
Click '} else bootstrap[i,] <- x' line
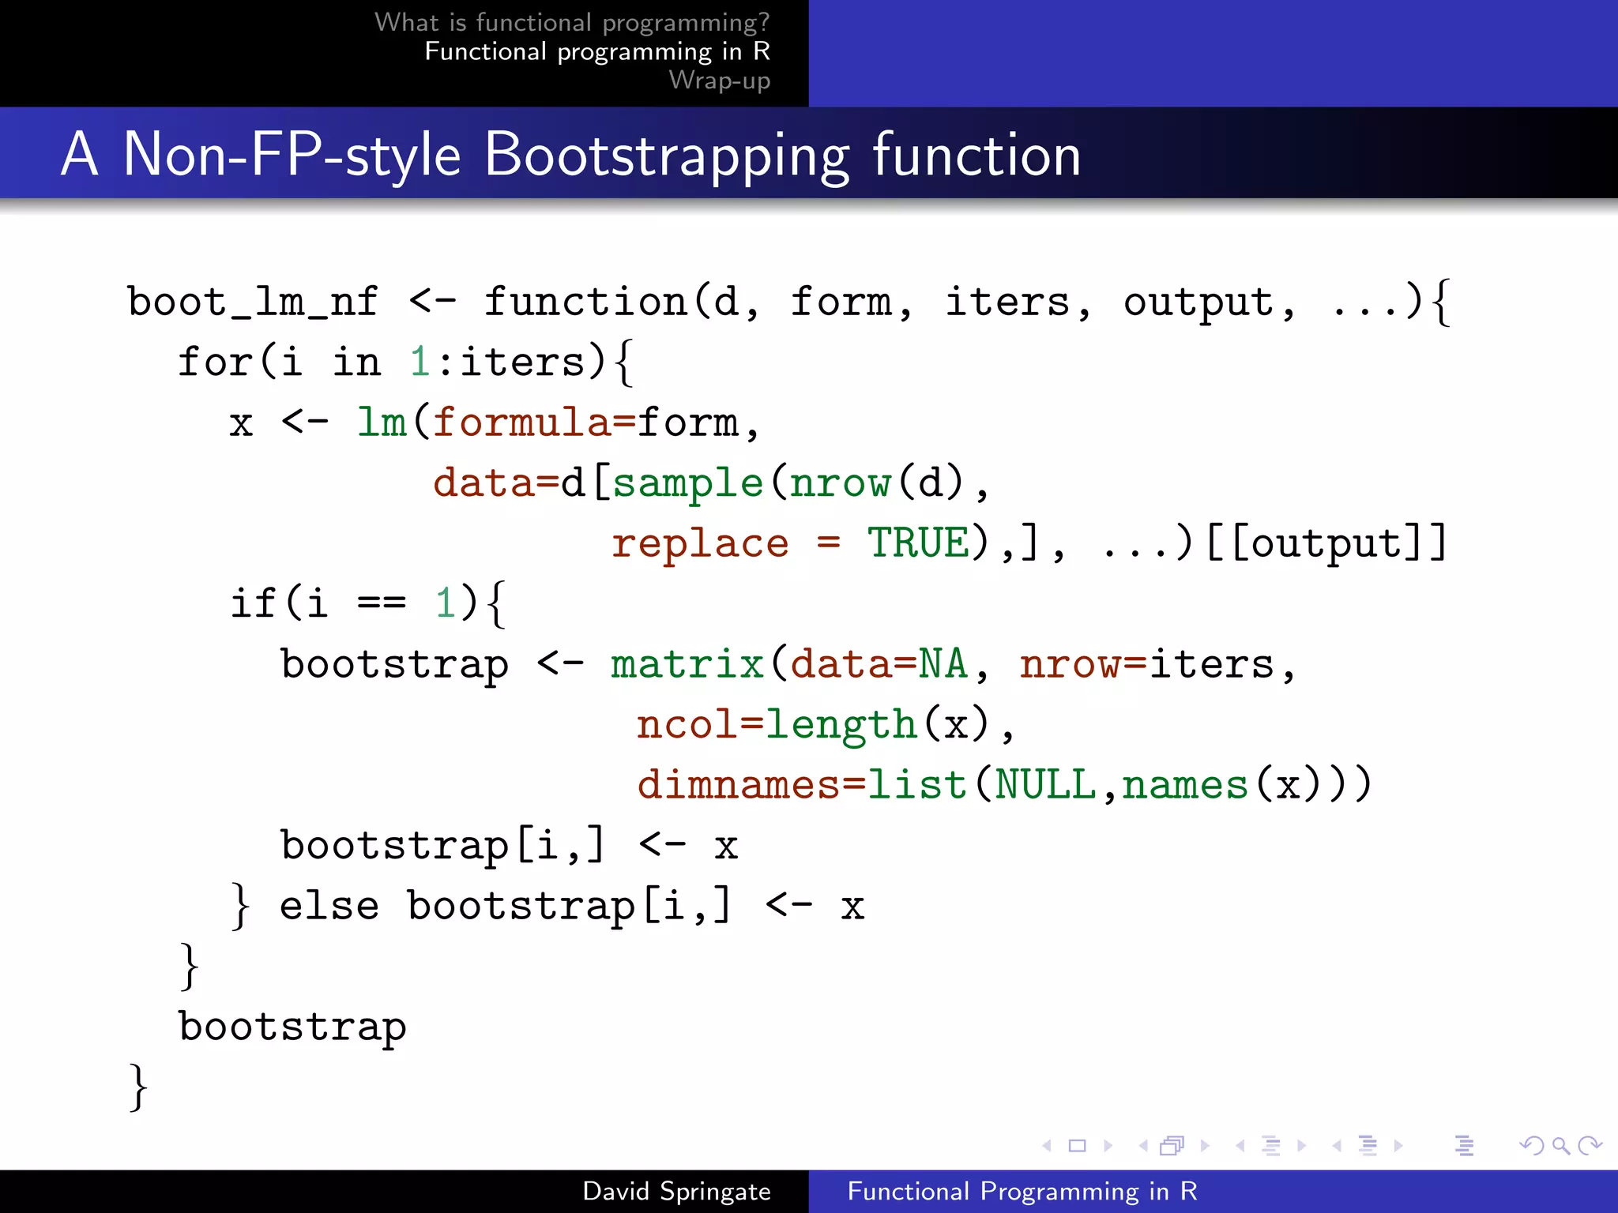coord(548,906)
